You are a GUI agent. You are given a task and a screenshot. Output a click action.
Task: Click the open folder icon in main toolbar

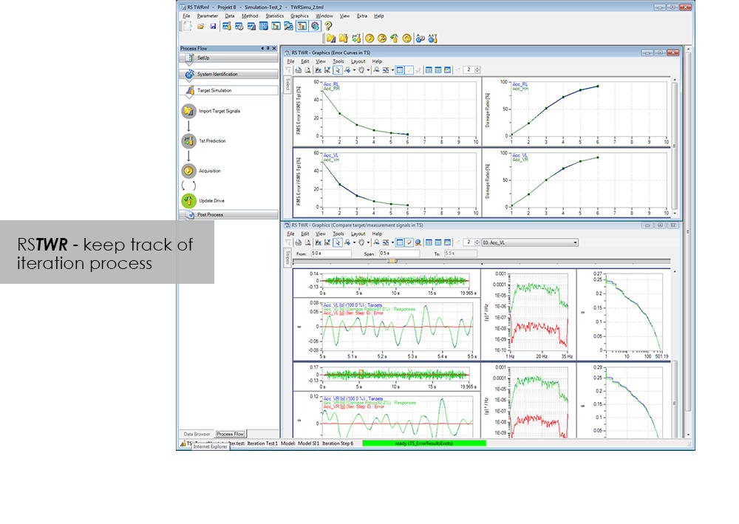click(x=200, y=26)
